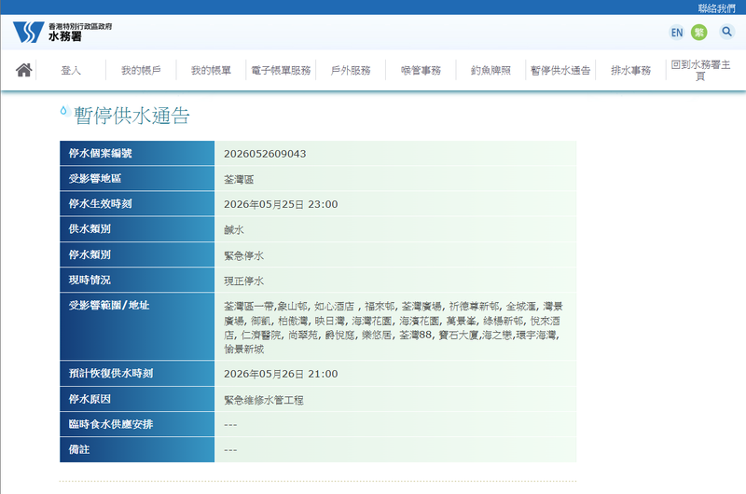
Task: Open the search magnifier icon
Action: pyautogui.click(x=726, y=32)
